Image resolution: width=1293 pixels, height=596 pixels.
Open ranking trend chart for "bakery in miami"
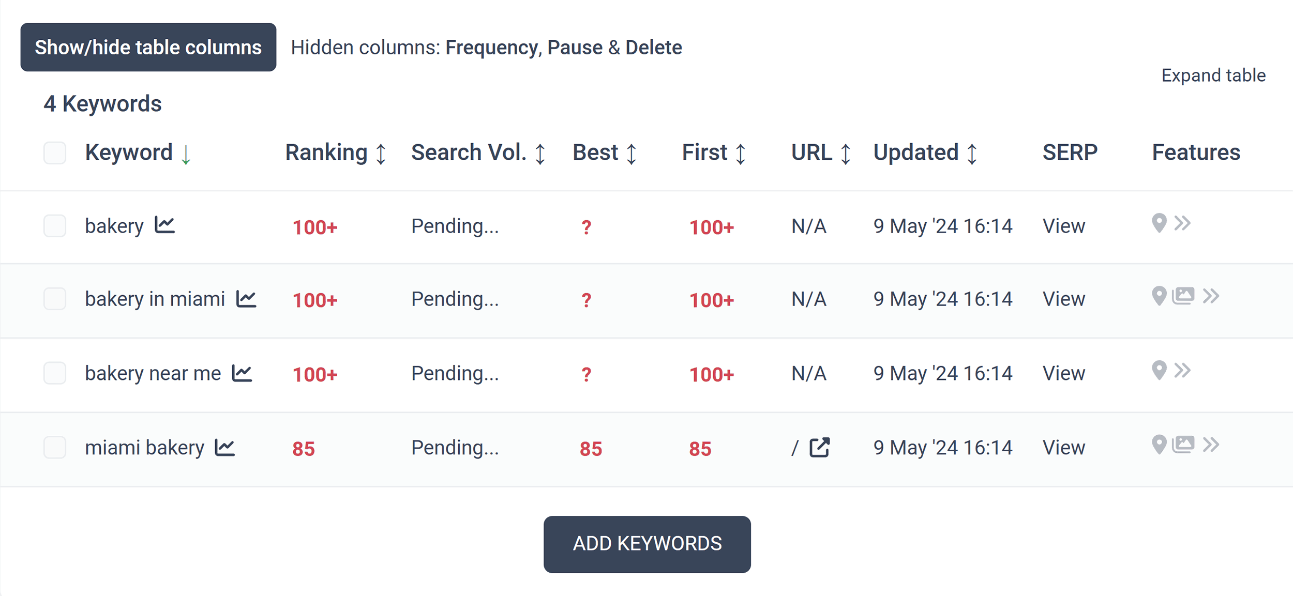tap(246, 298)
